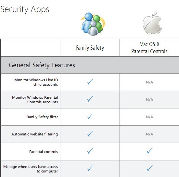Click the Family Safety checkmark for Parental controls

click(x=90, y=151)
